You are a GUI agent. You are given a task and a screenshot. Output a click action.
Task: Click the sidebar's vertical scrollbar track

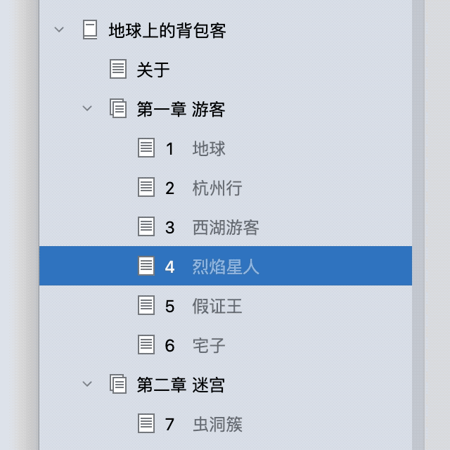tap(418, 225)
